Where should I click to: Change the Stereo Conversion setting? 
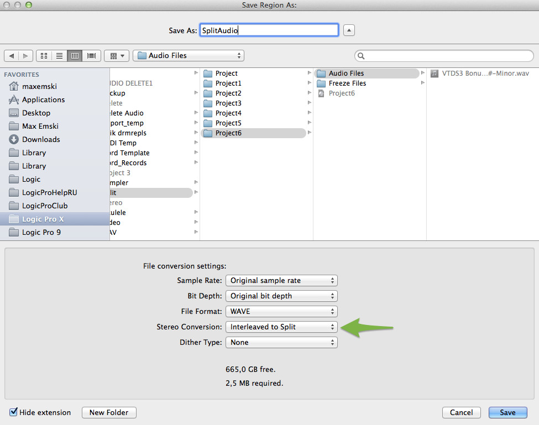point(281,327)
